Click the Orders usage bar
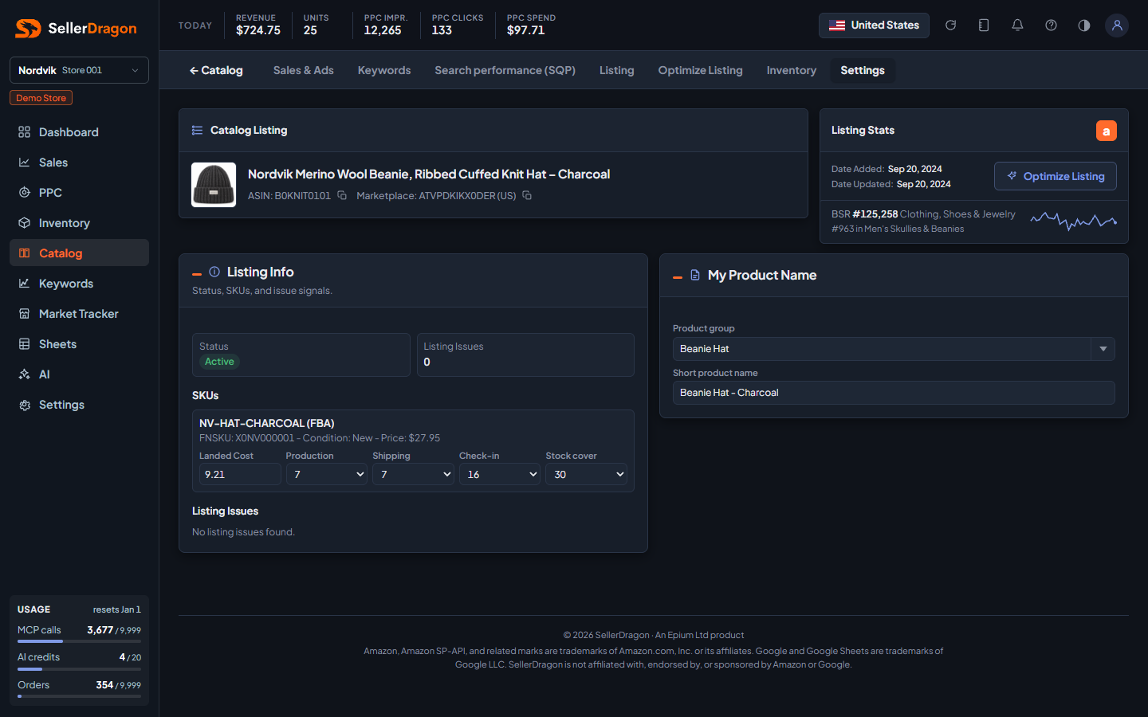This screenshot has height=717, width=1148. 79,696
